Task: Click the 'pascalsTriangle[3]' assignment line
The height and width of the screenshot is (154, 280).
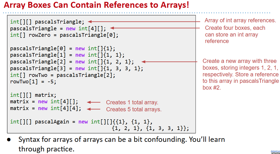Action: pos(76,69)
